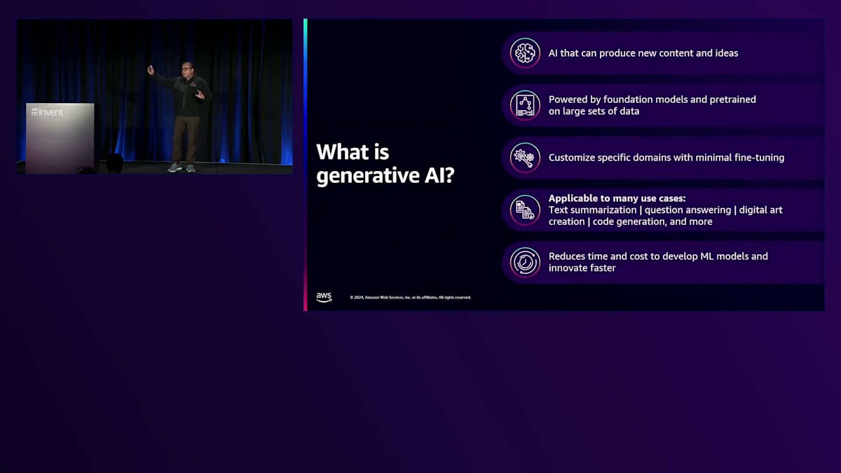Image resolution: width=841 pixels, height=473 pixels.
Task: Click 'Text summarization | question answering' line
Action: 666,210
